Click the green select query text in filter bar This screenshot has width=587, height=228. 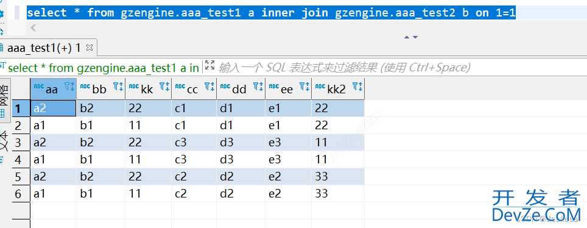[x=104, y=68]
